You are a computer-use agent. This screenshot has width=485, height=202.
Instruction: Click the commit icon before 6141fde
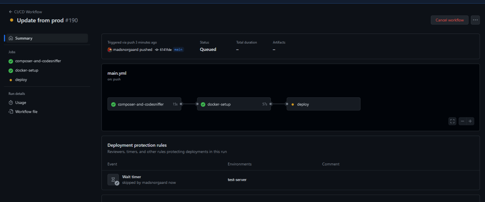point(157,50)
